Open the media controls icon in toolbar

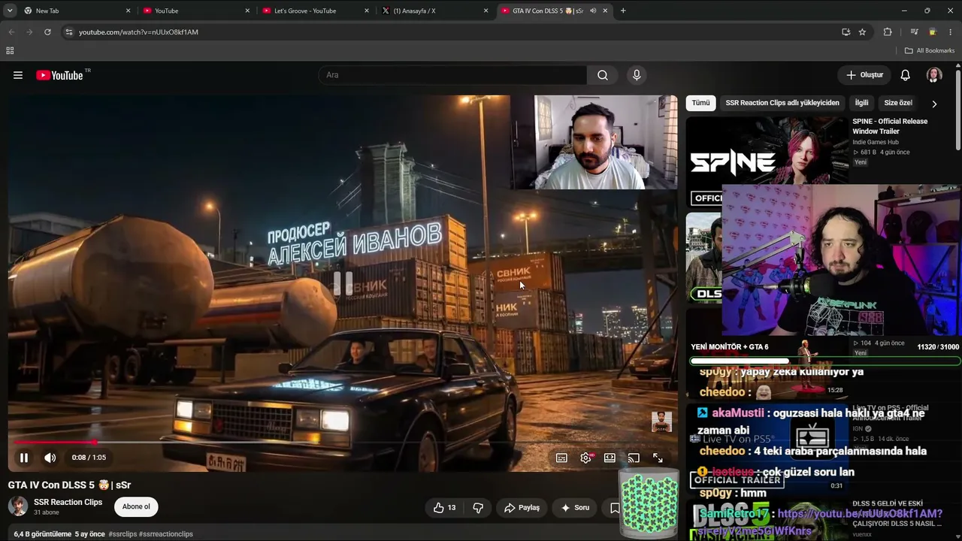(x=914, y=32)
